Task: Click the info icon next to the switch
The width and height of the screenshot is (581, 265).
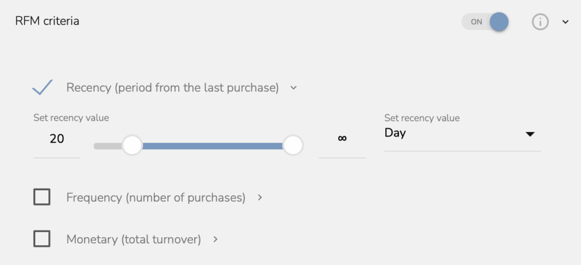Action: pyautogui.click(x=540, y=22)
